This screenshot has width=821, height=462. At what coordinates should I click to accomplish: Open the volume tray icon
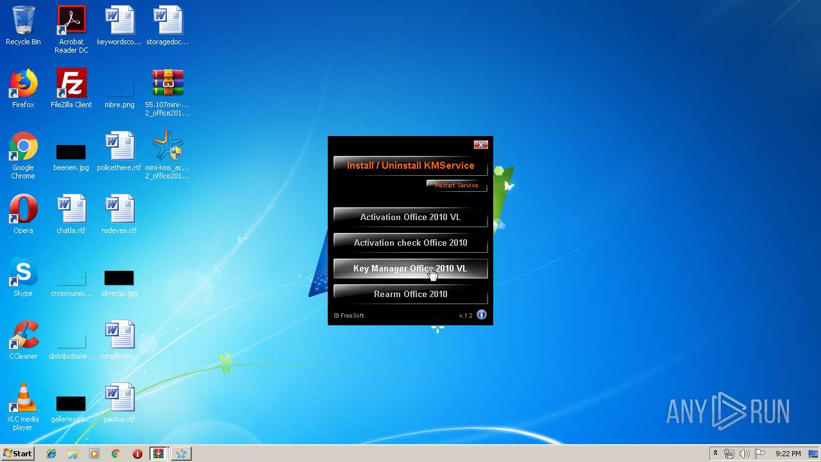745,454
